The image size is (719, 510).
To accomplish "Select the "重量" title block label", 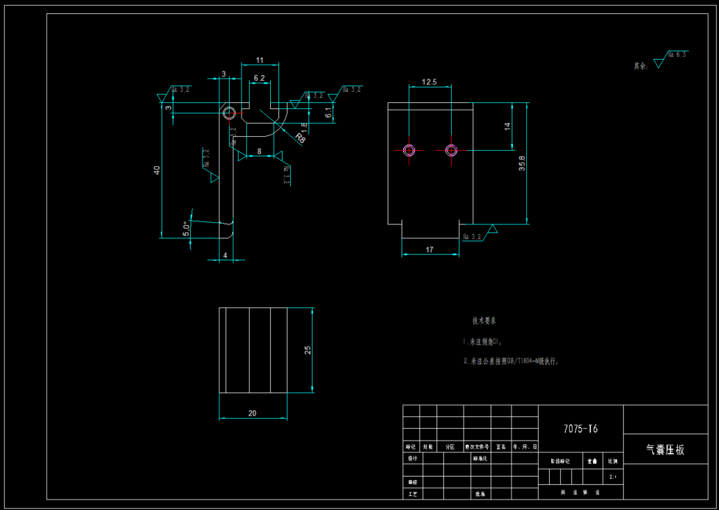I will (x=592, y=461).
